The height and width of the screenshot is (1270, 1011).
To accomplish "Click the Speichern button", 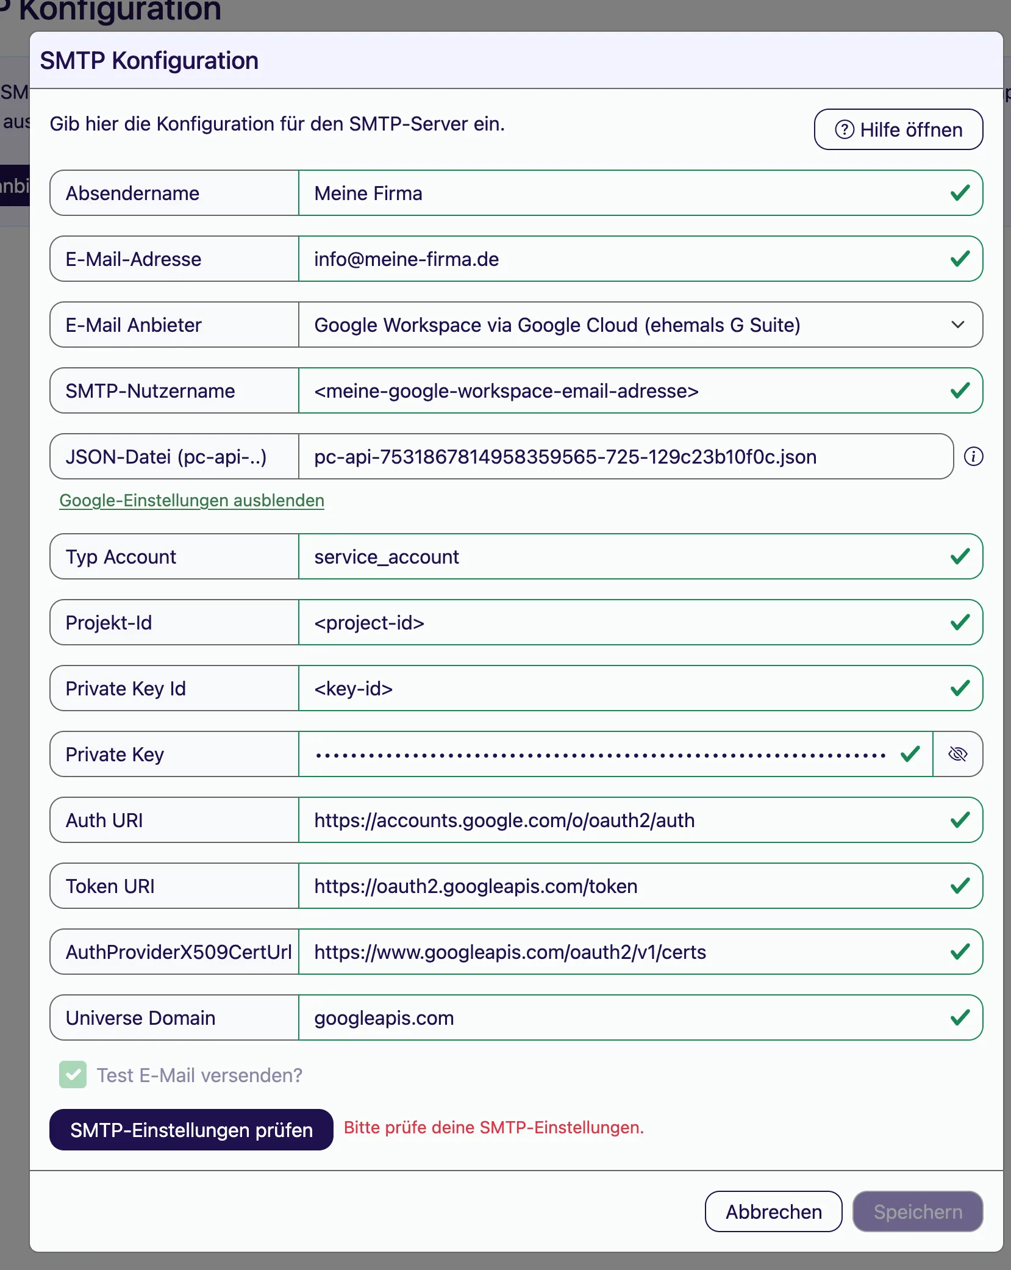I will tap(917, 1211).
